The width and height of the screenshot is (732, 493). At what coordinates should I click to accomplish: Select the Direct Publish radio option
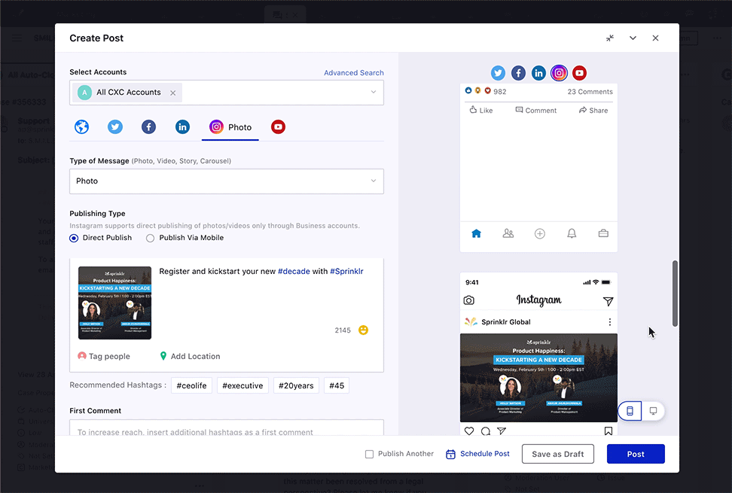(x=74, y=238)
